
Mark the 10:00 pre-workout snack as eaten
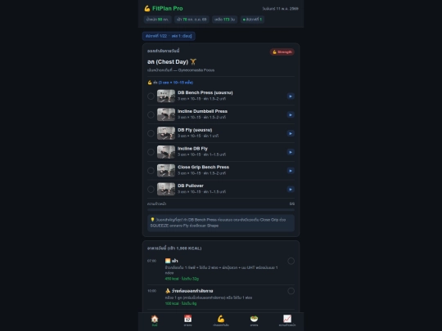[291, 291]
